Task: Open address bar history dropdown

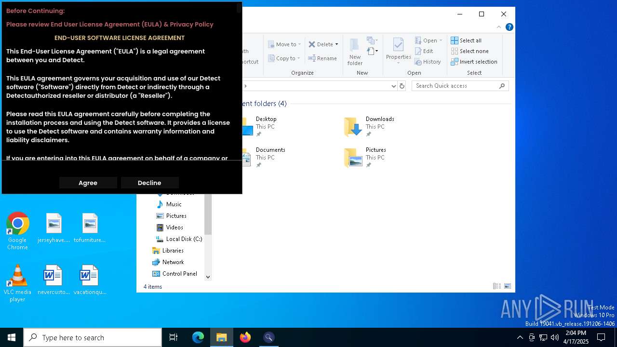Action: [x=393, y=86]
